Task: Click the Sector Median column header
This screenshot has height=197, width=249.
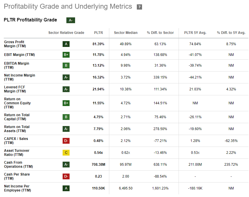Action: click(x=126, y=33)
